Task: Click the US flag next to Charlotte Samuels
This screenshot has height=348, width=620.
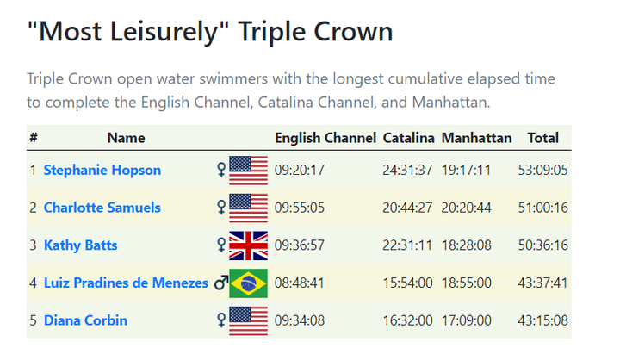Action: (x=248, y=208)
